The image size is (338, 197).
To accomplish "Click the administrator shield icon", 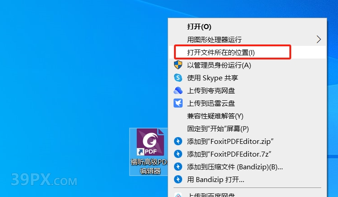I will pyautogui.click(x=178, y=65).
